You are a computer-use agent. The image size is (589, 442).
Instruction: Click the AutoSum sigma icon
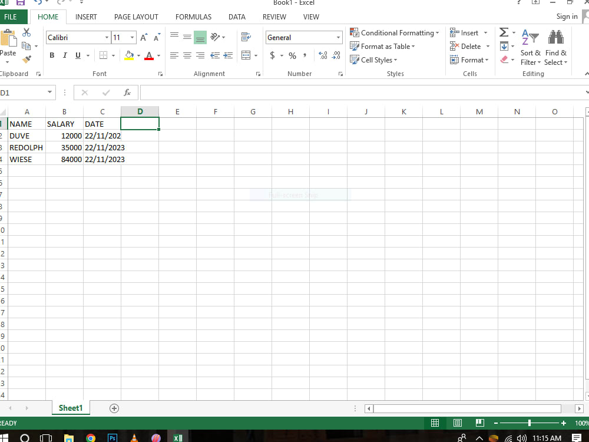[x=504, y=32]
